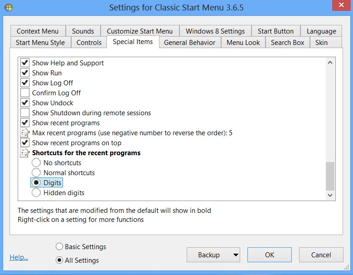Click the Classic Start Menu shell icon in title bar
Screen dimensions: 353x275
[9, 7]
